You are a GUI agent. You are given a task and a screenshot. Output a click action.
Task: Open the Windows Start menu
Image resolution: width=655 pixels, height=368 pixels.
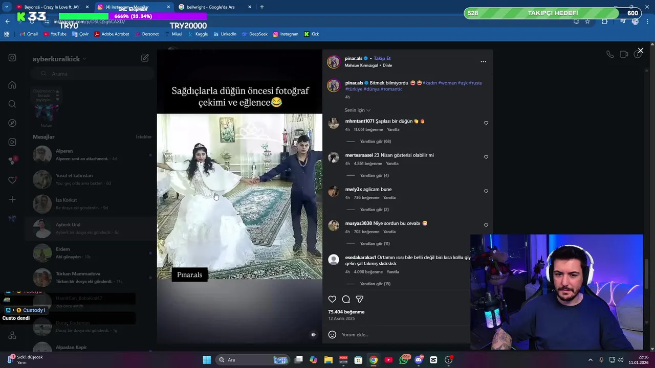pos(207,360)
